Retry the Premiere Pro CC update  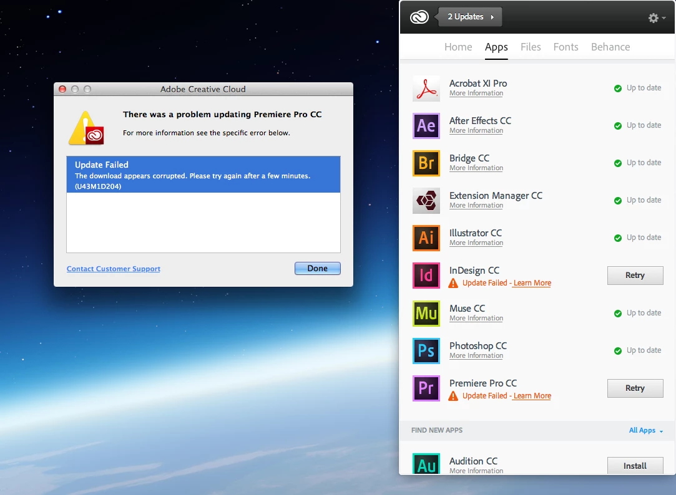click(x=635, y=388)
